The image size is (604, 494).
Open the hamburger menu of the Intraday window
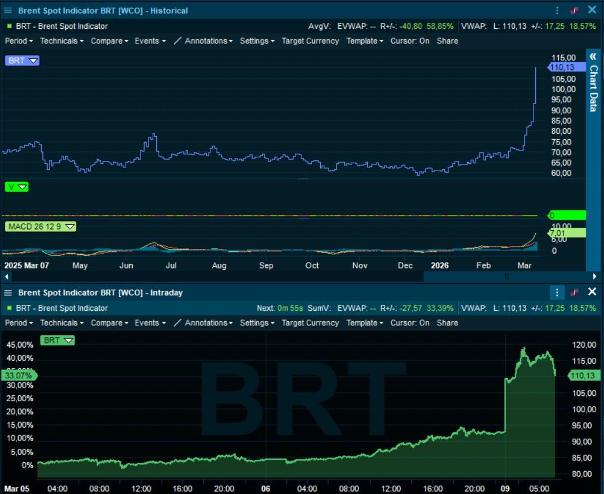tap(8, 293)
